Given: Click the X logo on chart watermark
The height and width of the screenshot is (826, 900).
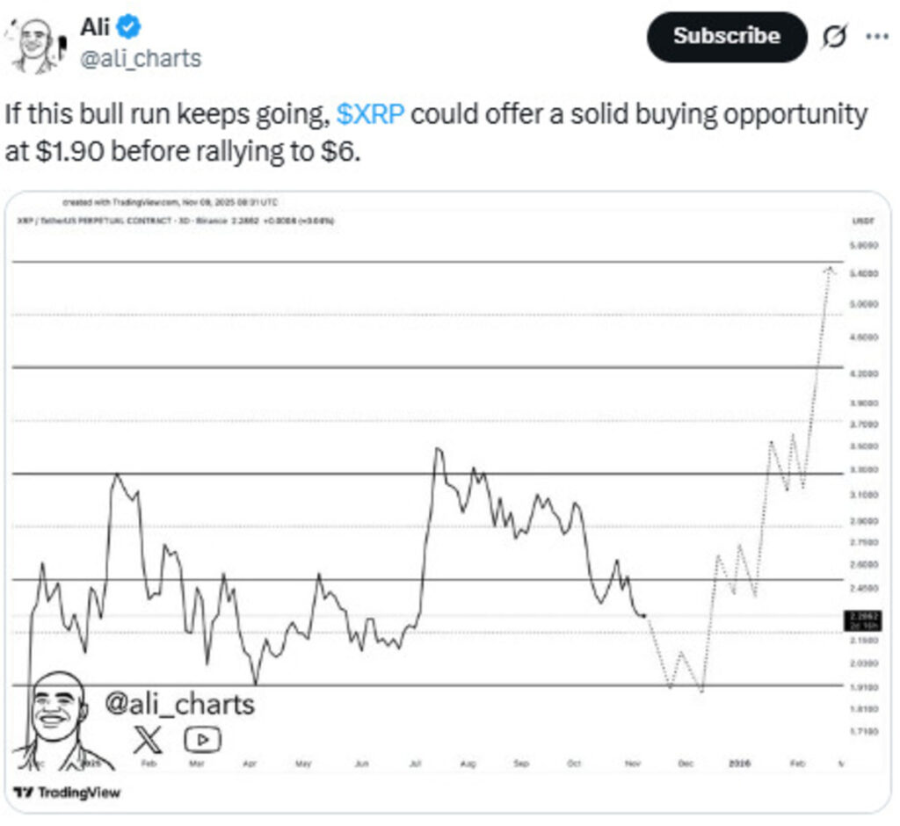Looking at the screenshot, I should click(147, 740).
